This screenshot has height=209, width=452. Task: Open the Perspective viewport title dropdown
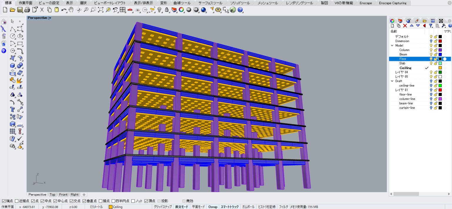pos(50,18)
